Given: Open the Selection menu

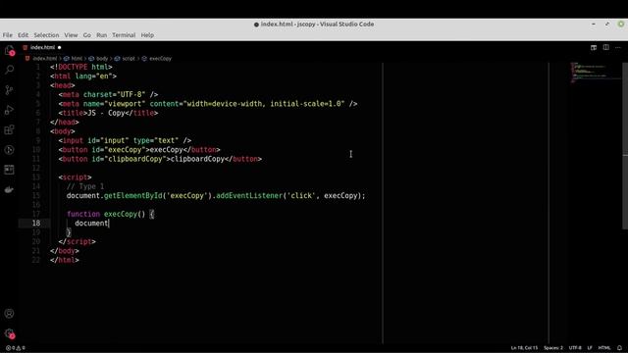Looking at the screenshot, I should [x=46, y=35].
